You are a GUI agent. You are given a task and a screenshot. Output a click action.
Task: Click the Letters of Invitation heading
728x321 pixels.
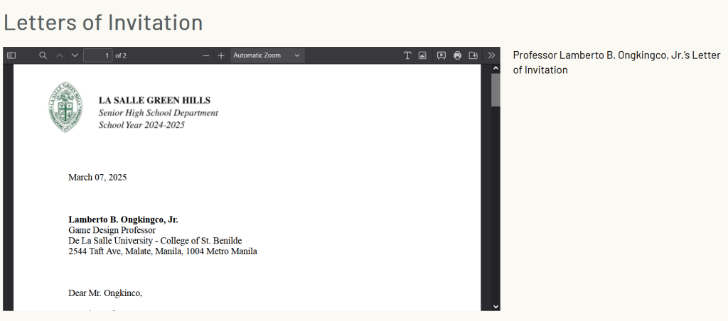(x=103, y=22)
